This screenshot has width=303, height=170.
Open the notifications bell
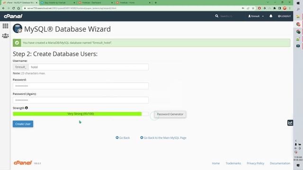tap(271, 16)
